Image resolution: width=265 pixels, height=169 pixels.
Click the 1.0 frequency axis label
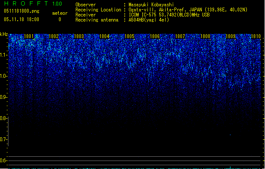(3, 76)
